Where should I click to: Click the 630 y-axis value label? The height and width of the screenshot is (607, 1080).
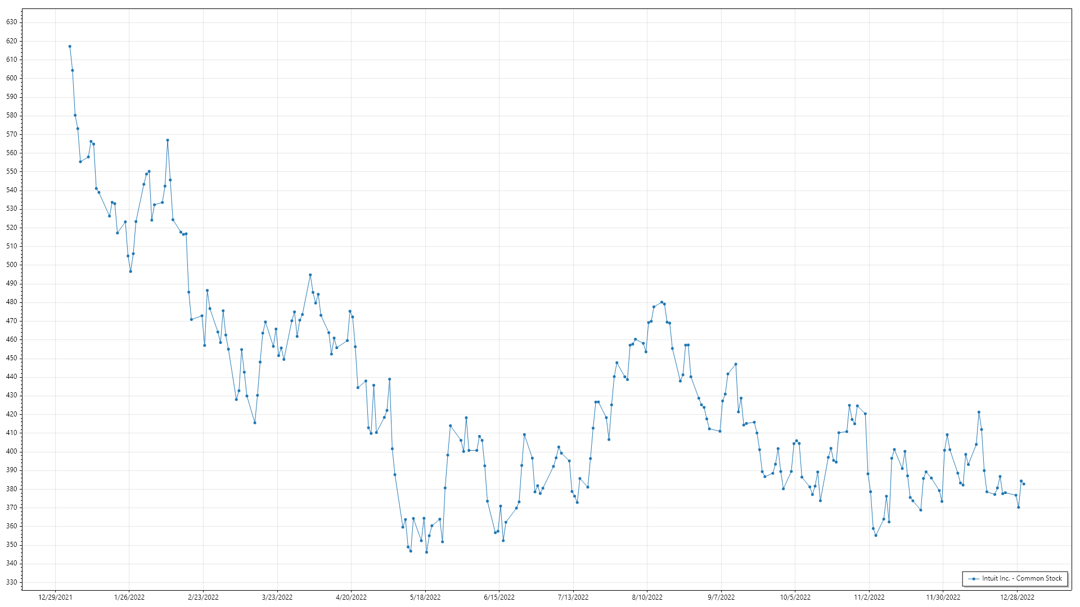click(12, 22)
